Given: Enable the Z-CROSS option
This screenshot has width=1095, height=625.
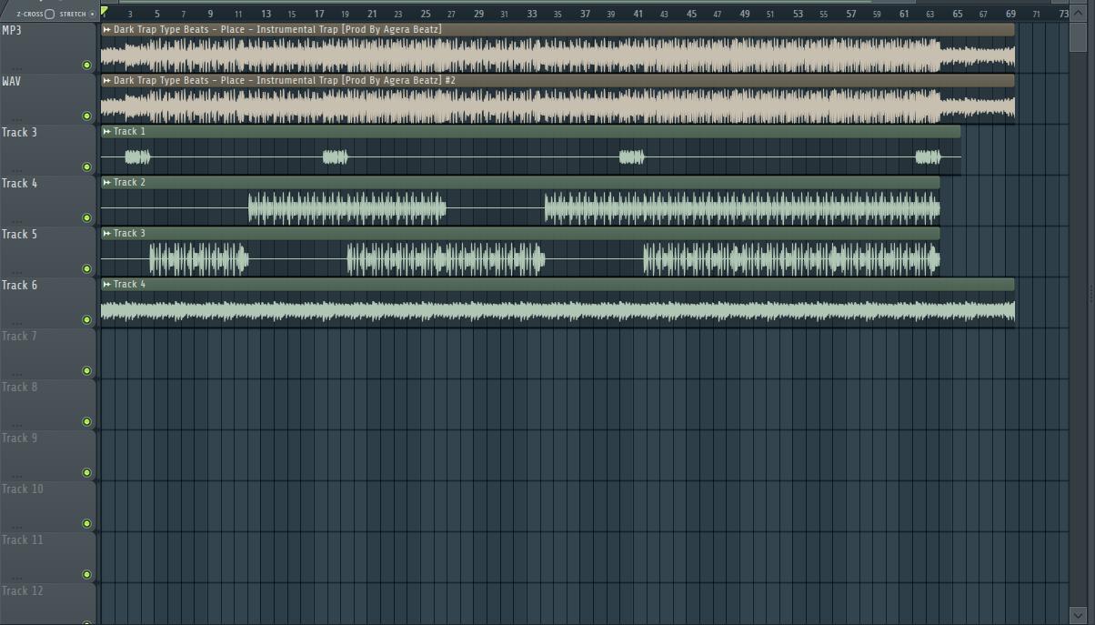Looking at the screenshot, I should pos(28,13).
